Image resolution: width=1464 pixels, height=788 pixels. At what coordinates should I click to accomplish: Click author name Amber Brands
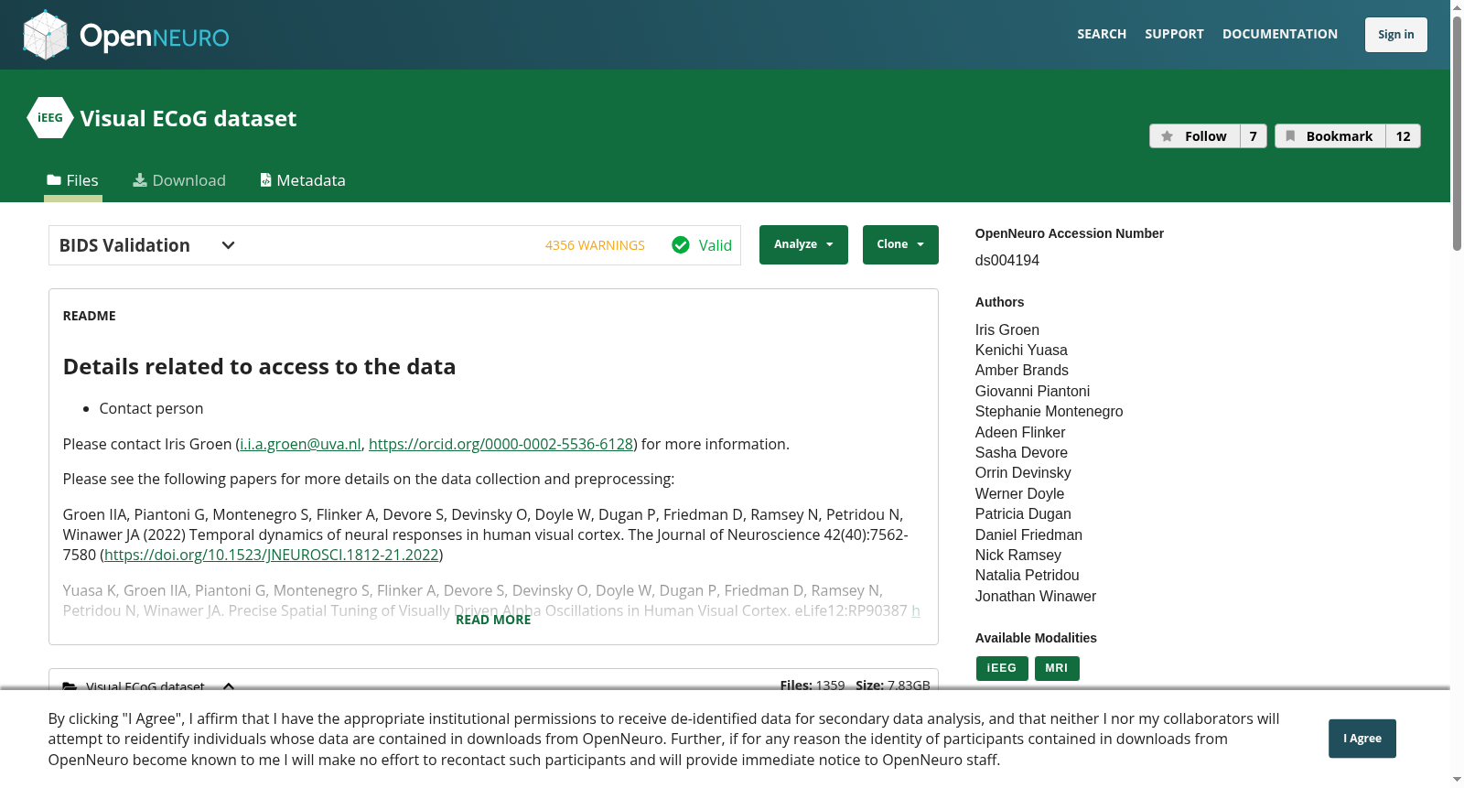1022,370
